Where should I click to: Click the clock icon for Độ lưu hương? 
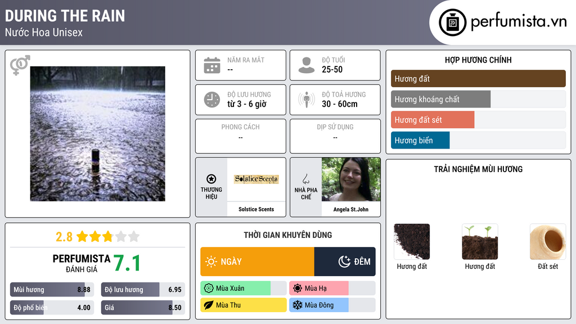pyautogui.click(x=212, y=100)
